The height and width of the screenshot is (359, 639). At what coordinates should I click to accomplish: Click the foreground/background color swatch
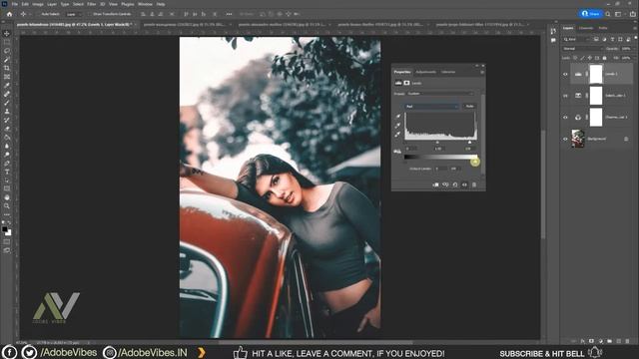[x=7, y=230]
